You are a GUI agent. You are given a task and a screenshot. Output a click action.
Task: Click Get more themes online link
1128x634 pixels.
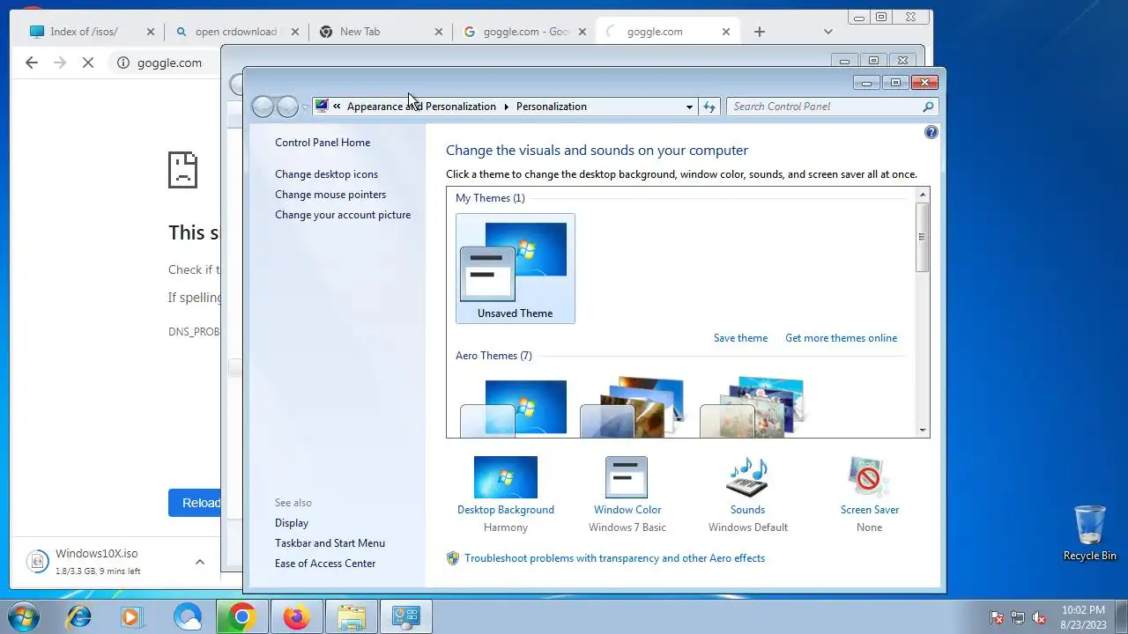point(841,338)
